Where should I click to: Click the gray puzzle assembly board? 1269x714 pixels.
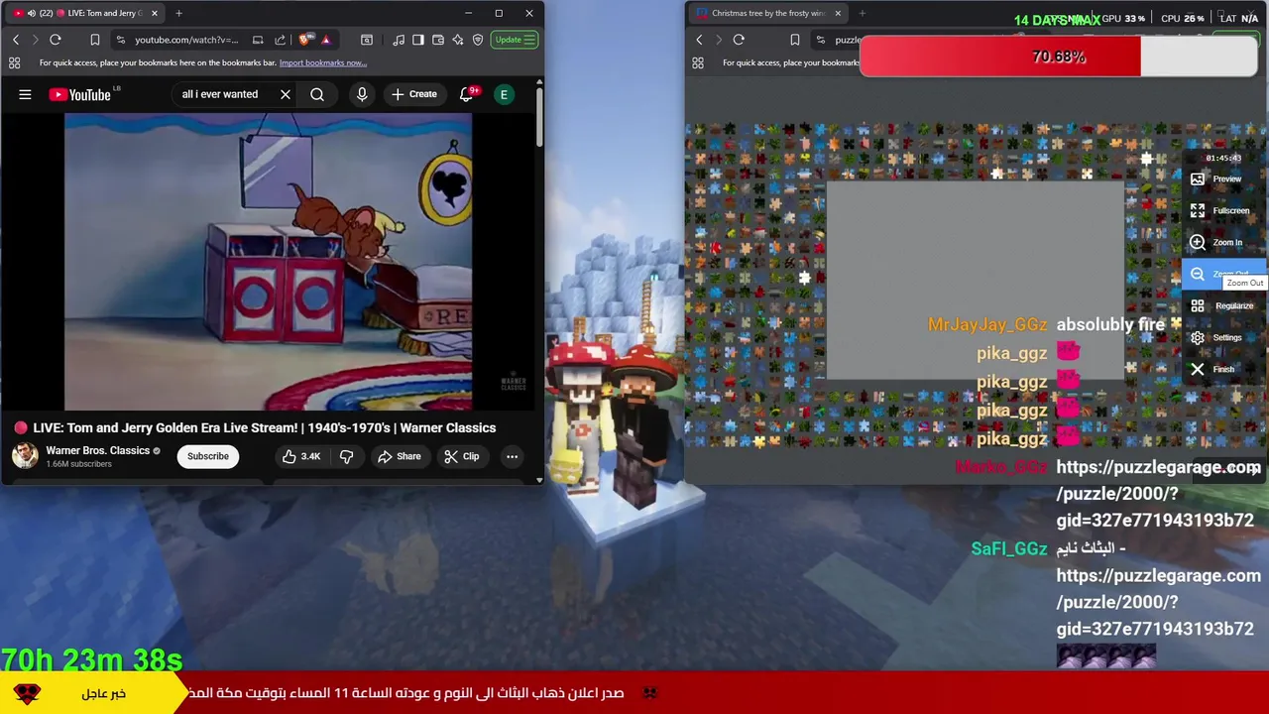pos(975,281)
